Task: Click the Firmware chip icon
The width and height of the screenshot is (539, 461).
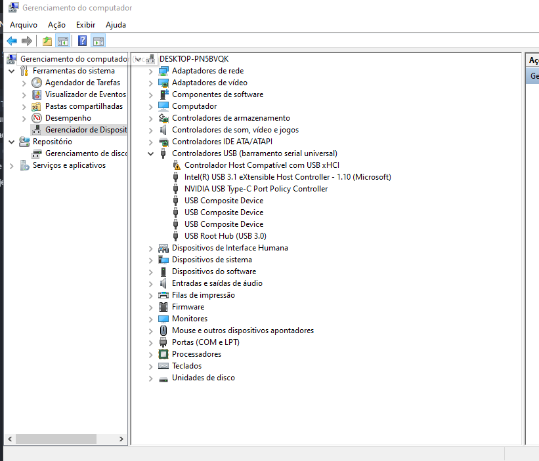Action: point(163,307)
